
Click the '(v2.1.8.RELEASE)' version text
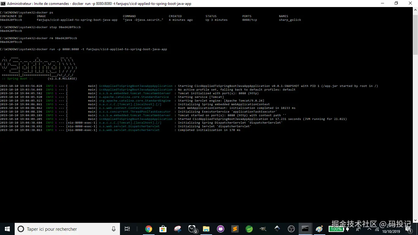62,79
